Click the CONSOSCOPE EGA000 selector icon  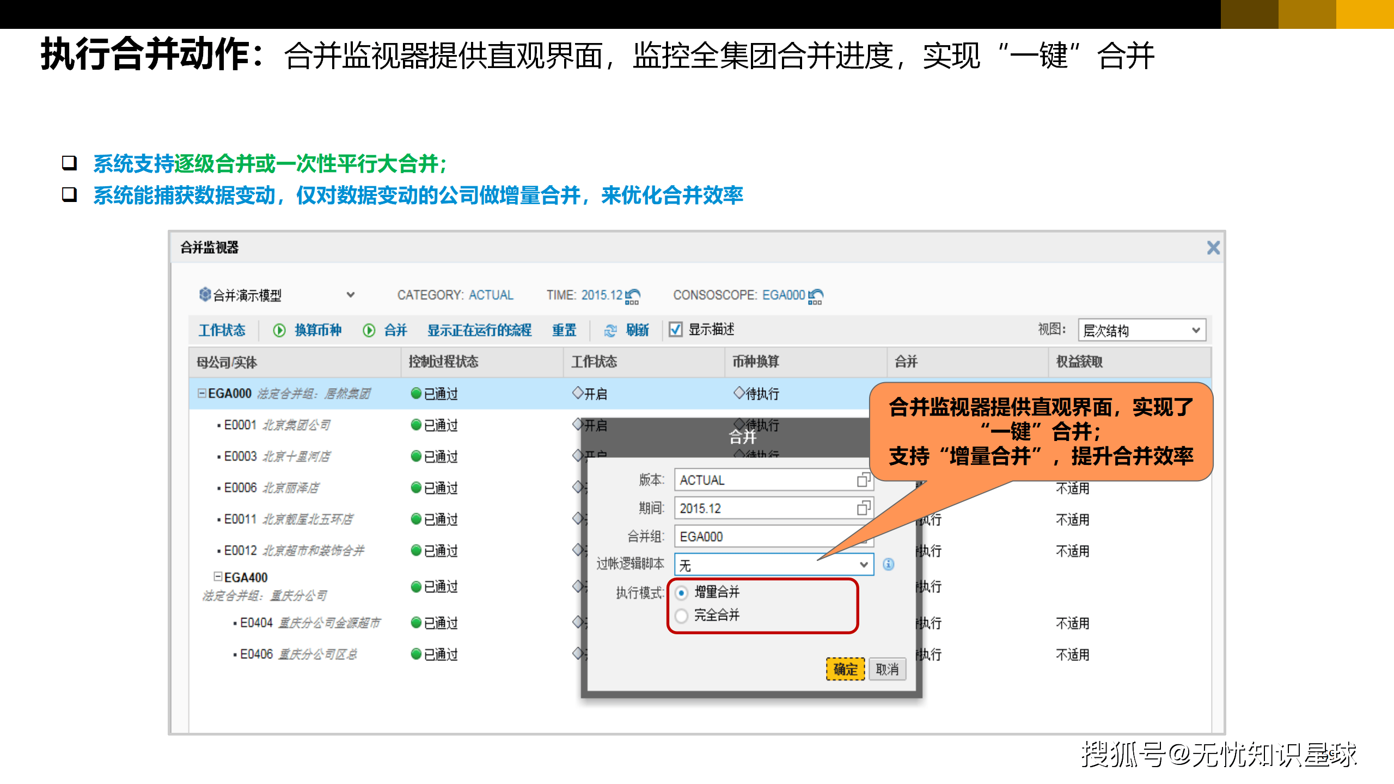(816, 296)
